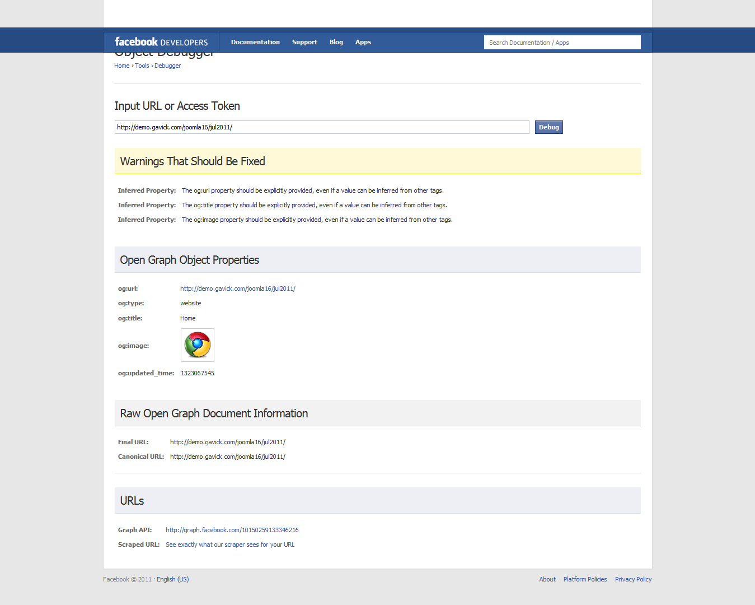Open the About footer link
The height and width of the screenshot is (605, 755).
(547, 579)
